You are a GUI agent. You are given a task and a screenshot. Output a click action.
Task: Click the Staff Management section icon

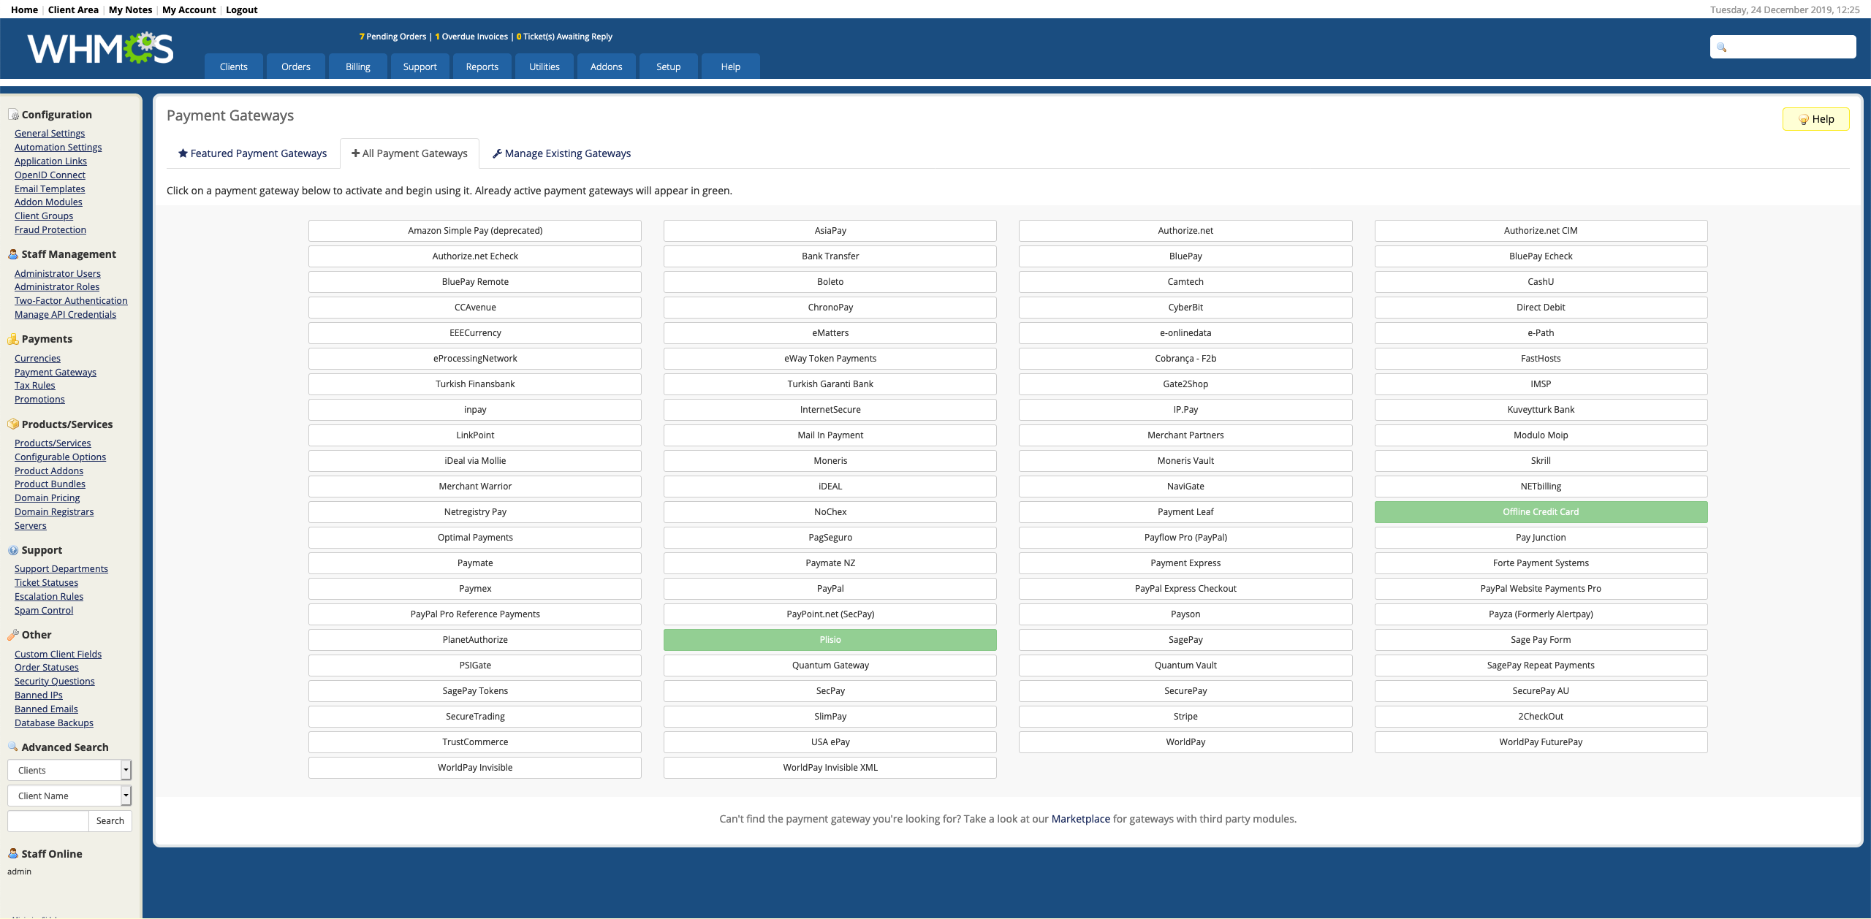13,254
